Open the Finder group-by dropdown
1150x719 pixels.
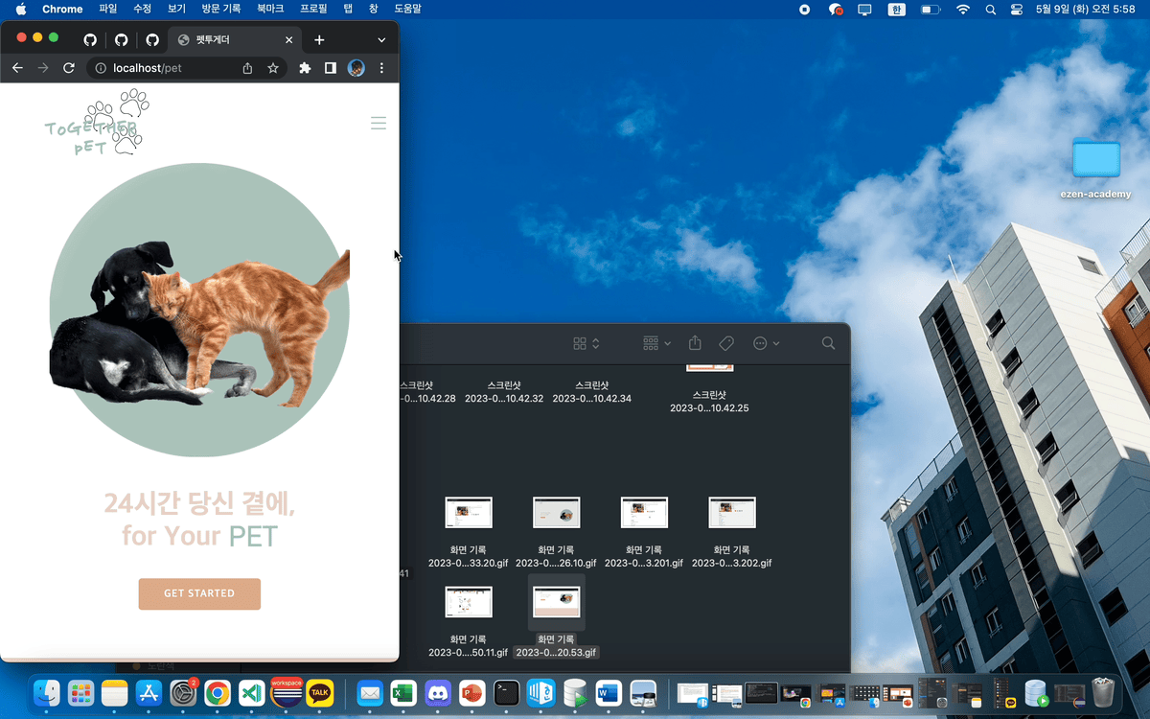click(657, 343)
